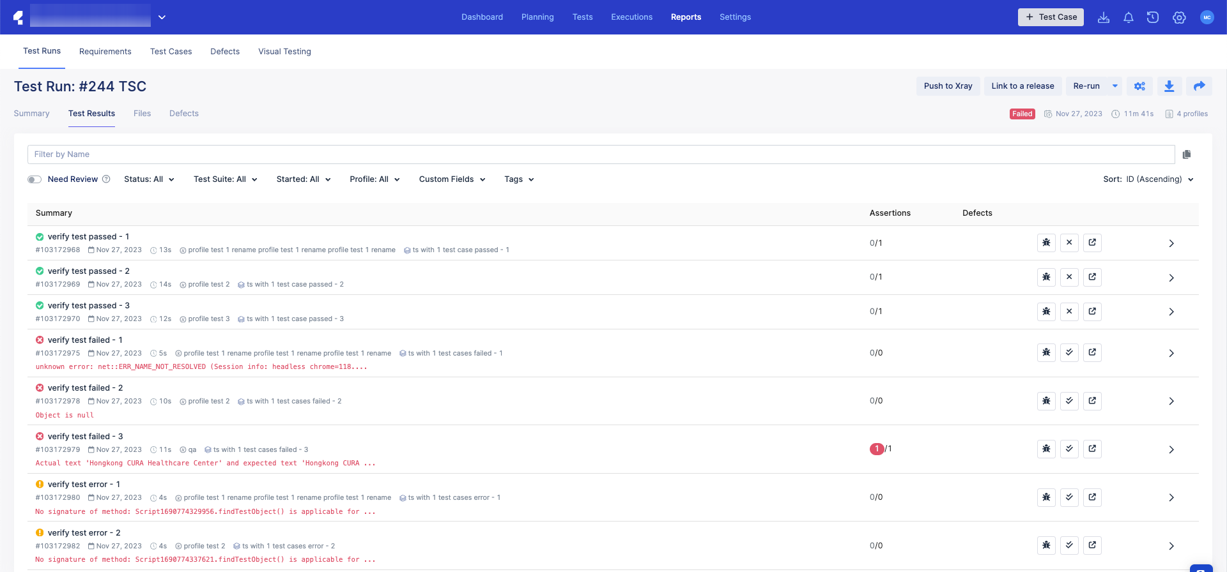Image resolution: width=1227 pixels, height=572 pixels.
Task: Open the Status: All filter dropdown
Action: coord(149,179)
